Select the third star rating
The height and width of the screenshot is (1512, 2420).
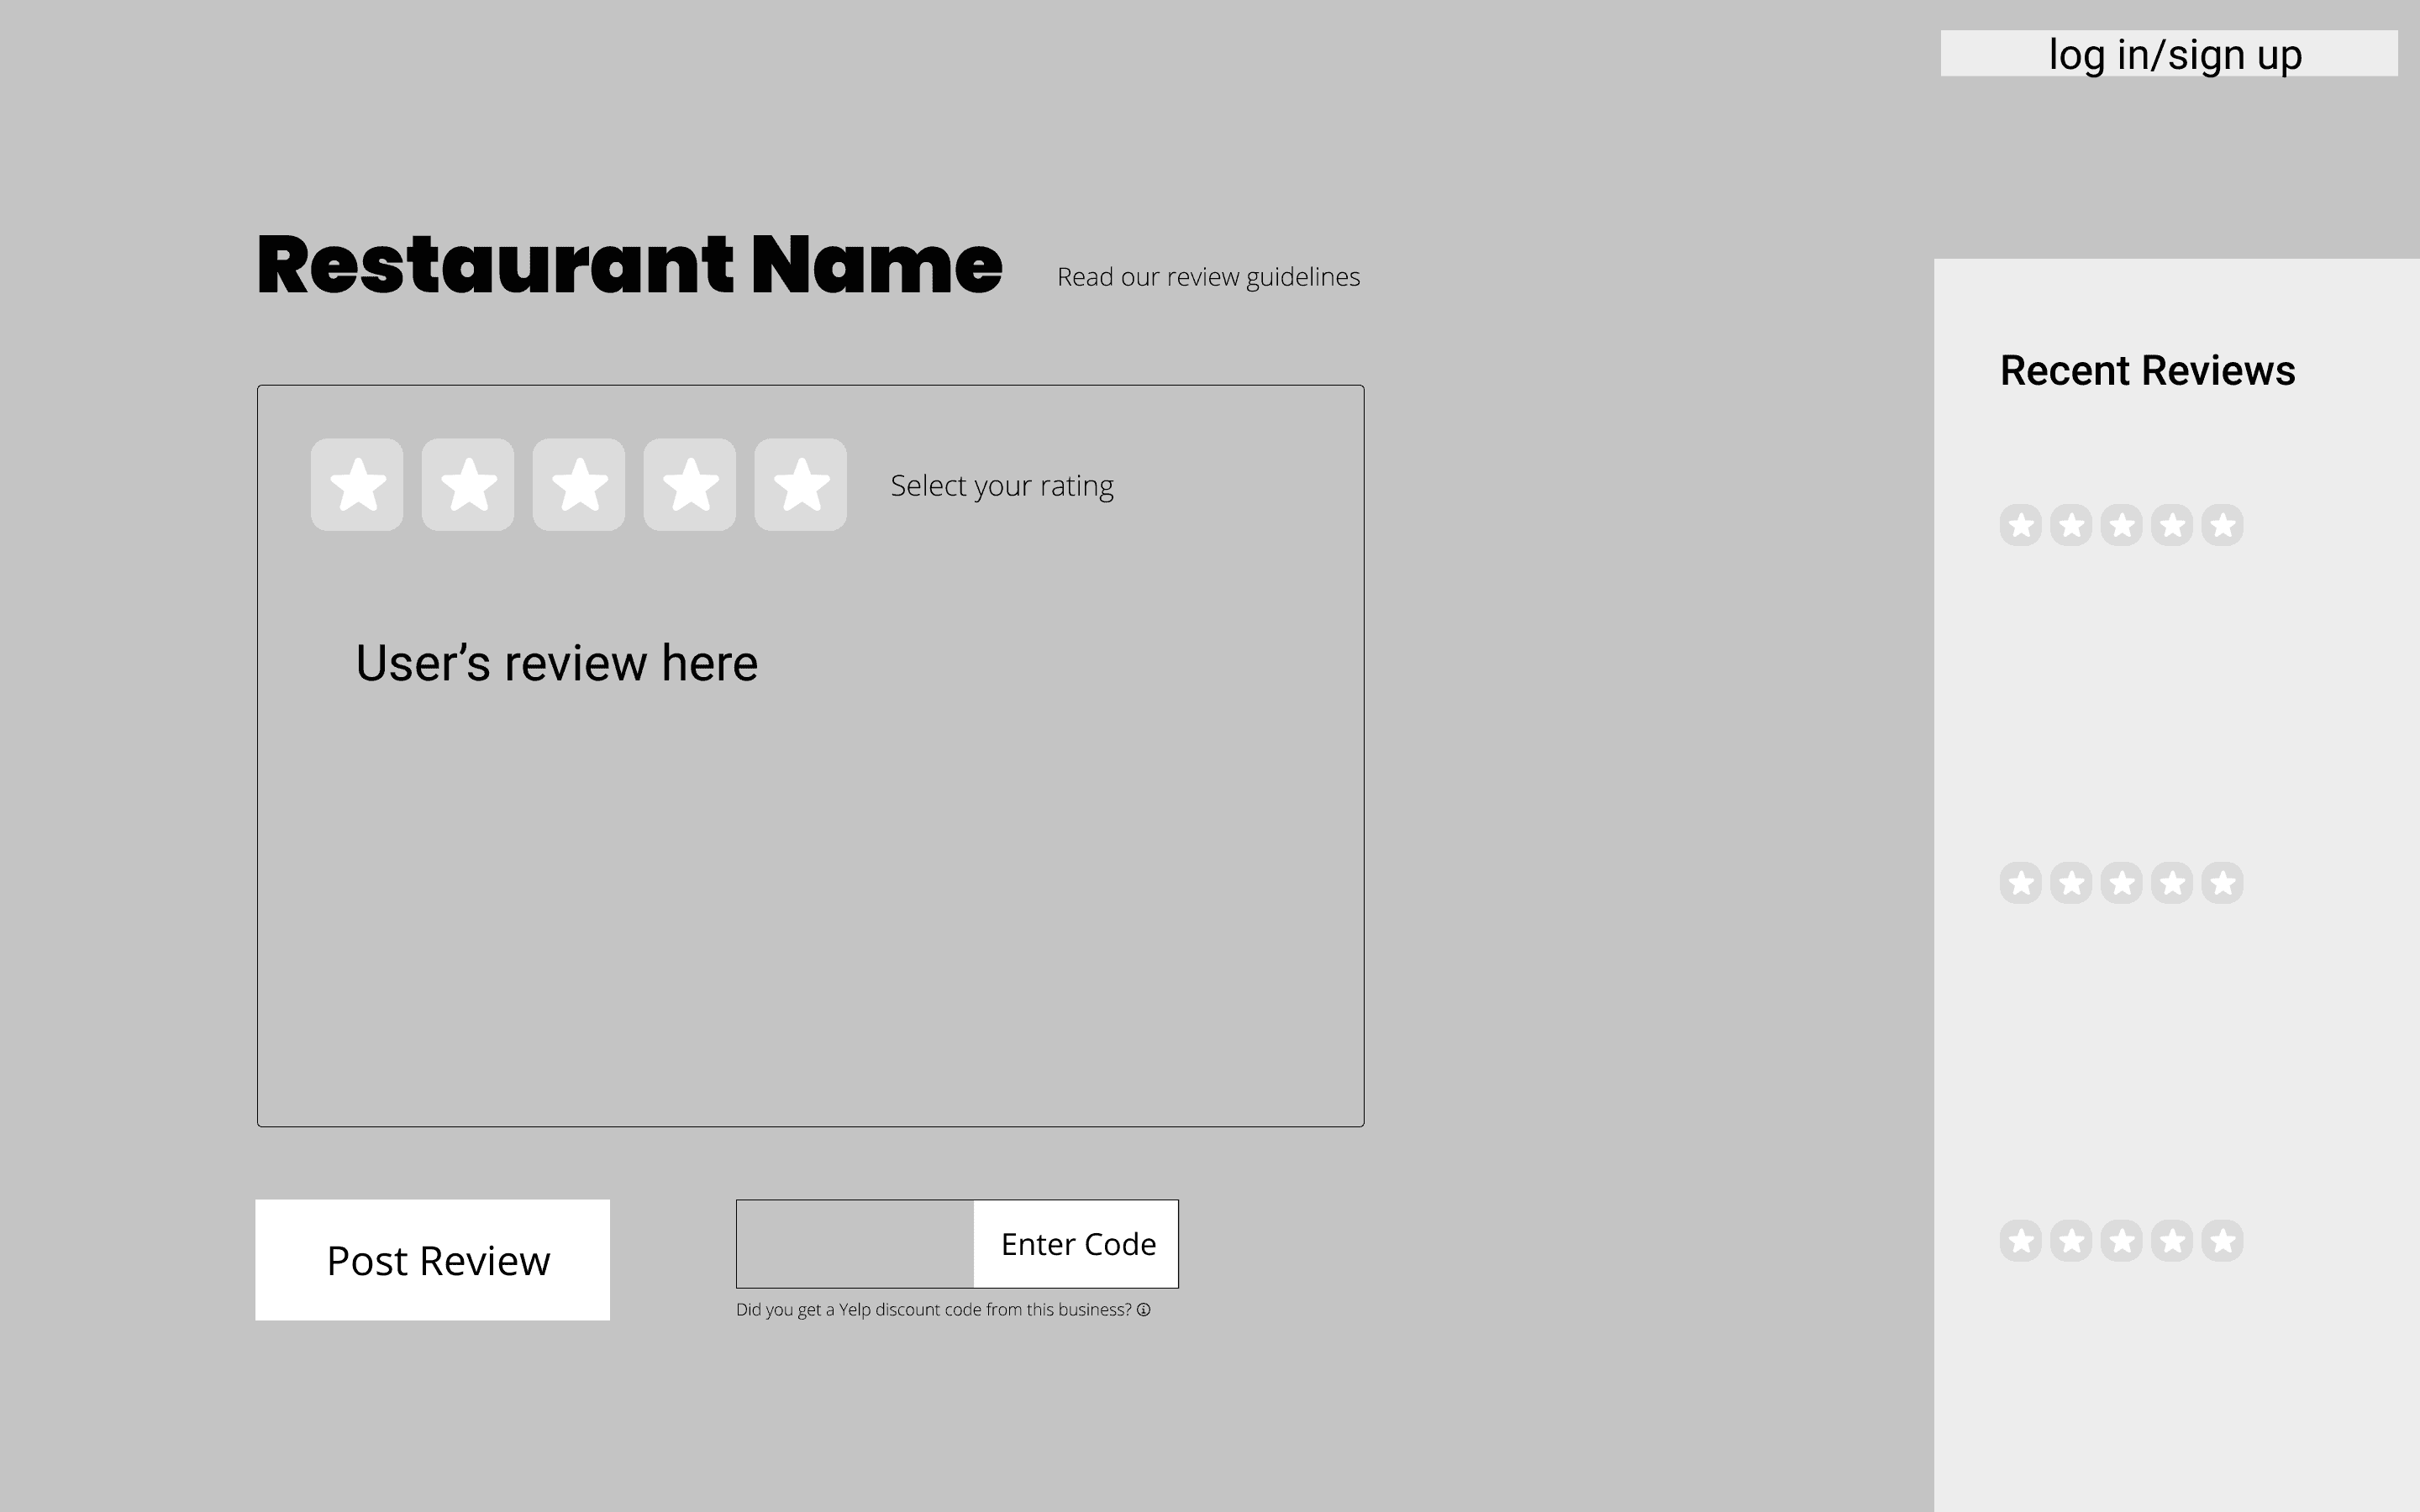tap(579, 485)
